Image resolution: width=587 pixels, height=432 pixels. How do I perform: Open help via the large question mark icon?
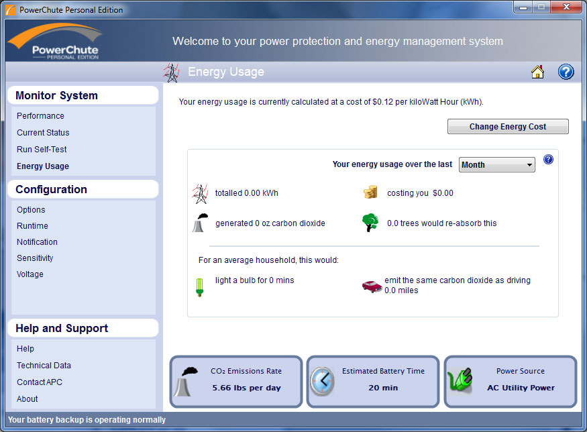tap(566, 72)
